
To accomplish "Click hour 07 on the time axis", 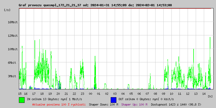I will [x=147, y=94].
